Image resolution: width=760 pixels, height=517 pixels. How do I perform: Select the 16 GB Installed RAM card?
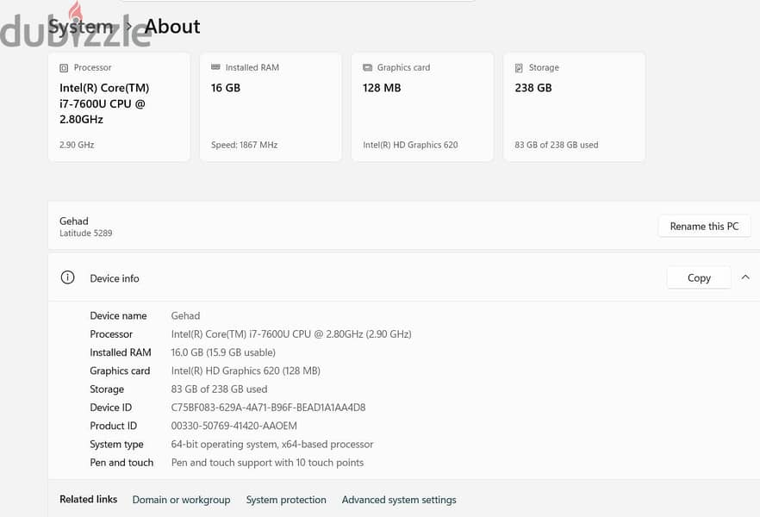pyautogui.click(x=271, y=107)
